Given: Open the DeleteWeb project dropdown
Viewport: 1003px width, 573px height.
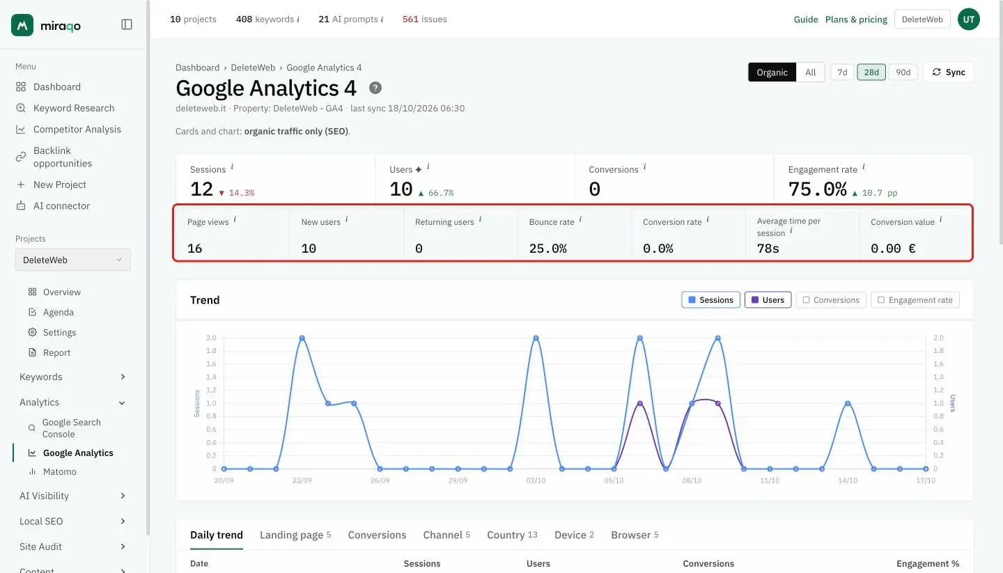Looking at the screenshot, I should tap(73, 260).
